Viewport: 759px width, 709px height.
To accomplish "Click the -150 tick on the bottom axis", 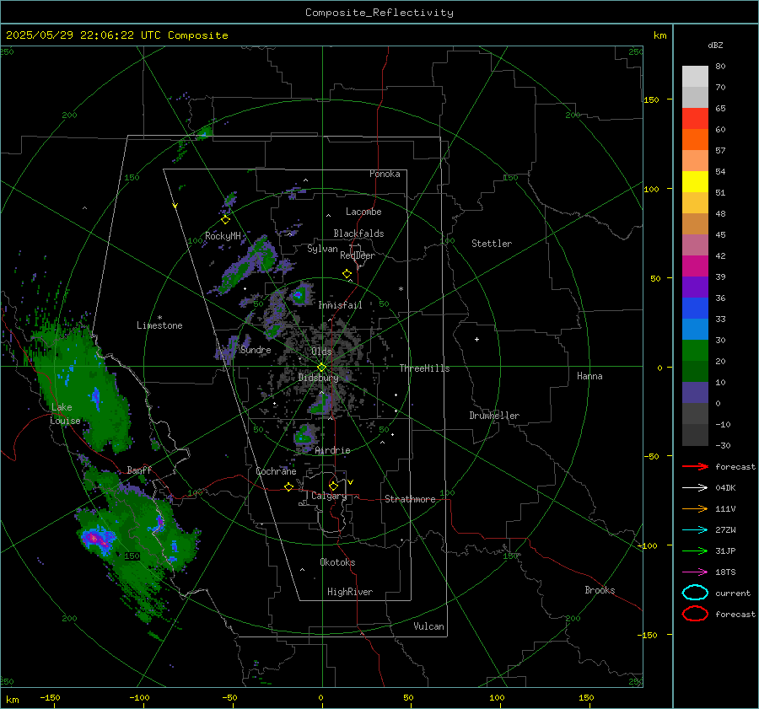I will (51, 697).
